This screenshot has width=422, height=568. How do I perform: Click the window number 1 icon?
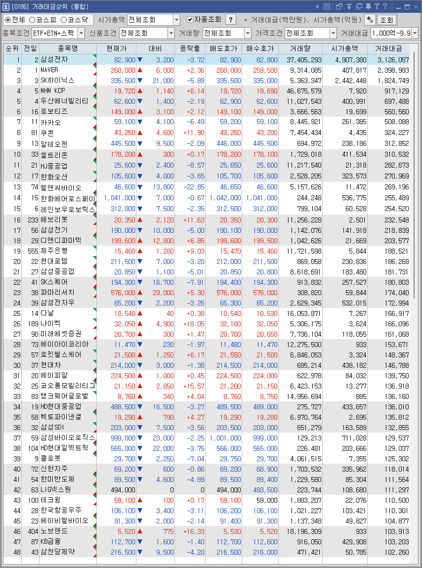point(6,6)
